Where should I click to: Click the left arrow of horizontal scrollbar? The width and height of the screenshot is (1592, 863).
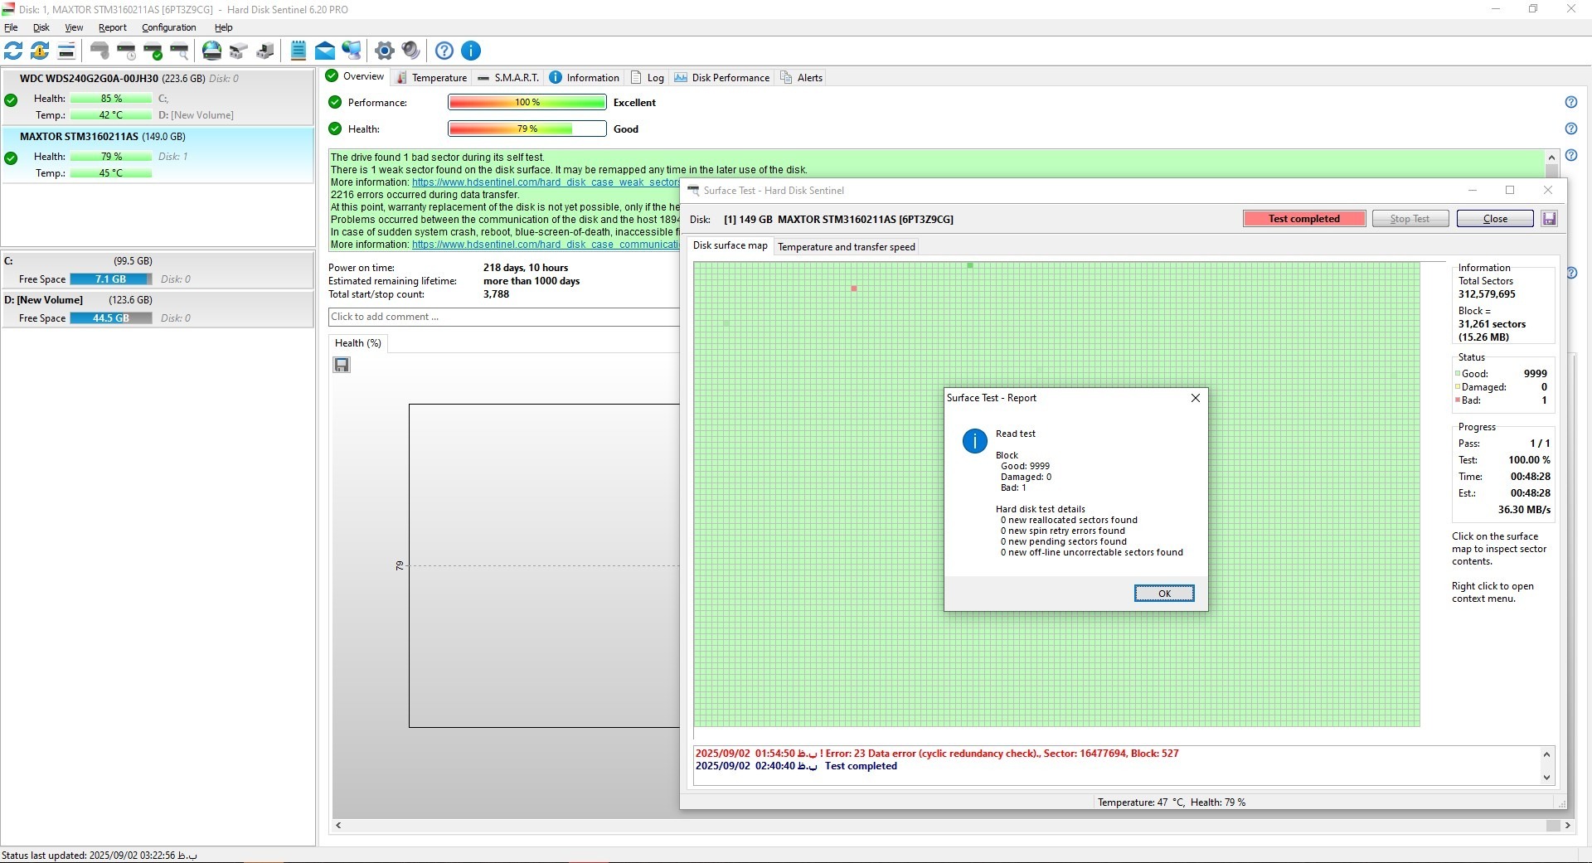(338, 826)
